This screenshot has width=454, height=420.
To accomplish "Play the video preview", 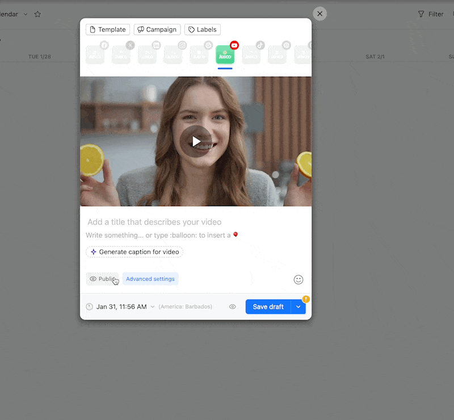I will (196, 141).
